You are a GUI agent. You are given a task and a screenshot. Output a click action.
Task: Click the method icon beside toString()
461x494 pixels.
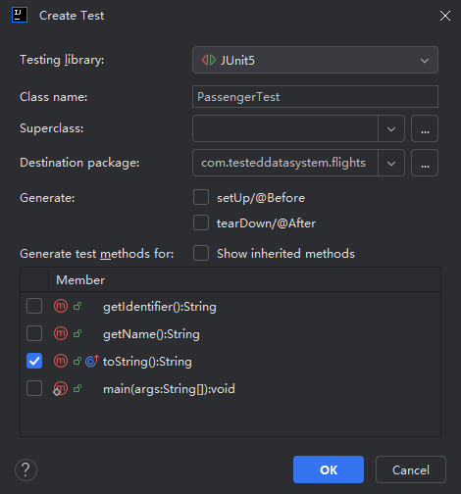click(x=61, y=361)
